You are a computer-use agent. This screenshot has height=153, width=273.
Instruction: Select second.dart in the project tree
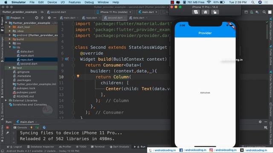point(29,64)
